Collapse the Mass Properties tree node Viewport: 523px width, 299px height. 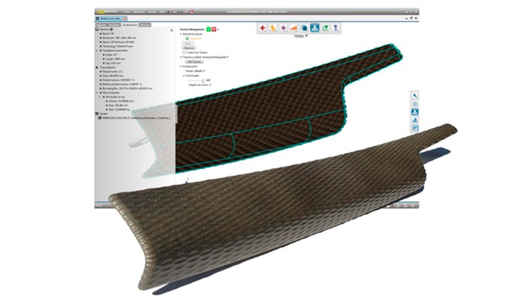pos(97,93)
